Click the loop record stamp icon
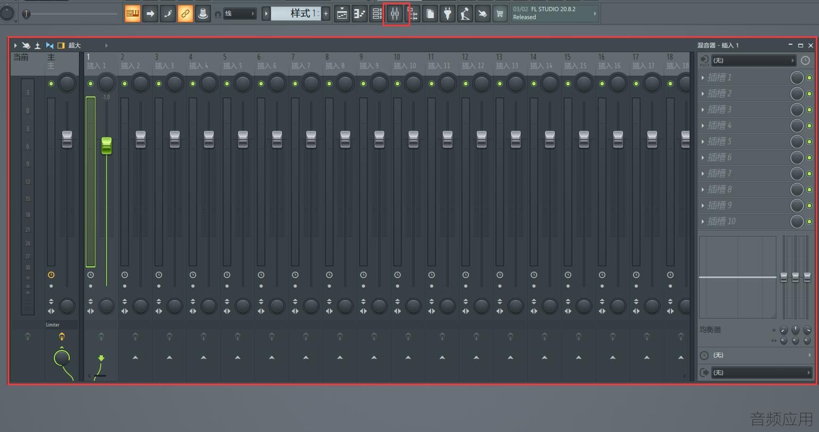819x432 pixels. tap(203, 14)
